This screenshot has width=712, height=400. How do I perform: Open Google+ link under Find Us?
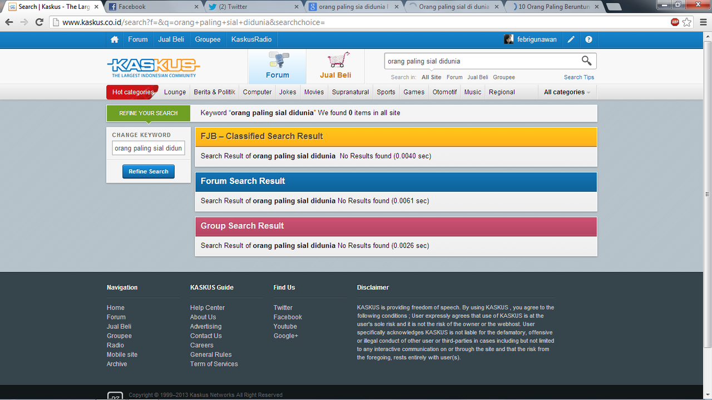pos(286,336)
